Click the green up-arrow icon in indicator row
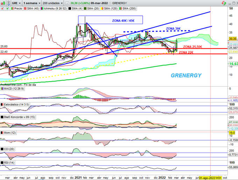The width and height of the screenshot is (238, 180). [x=7, y=9]
